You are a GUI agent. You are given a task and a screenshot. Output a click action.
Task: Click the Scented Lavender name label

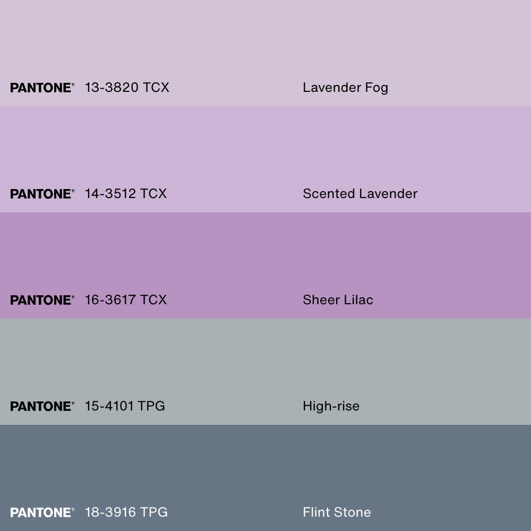360,194
